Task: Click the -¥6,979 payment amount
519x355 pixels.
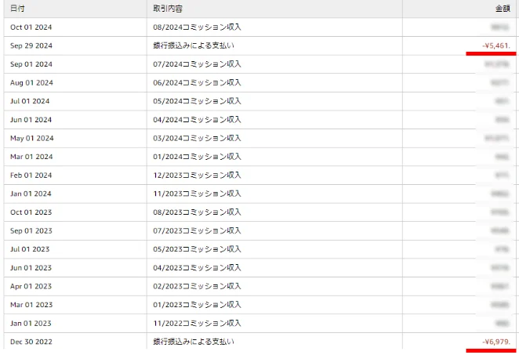Action: (497, 342)
